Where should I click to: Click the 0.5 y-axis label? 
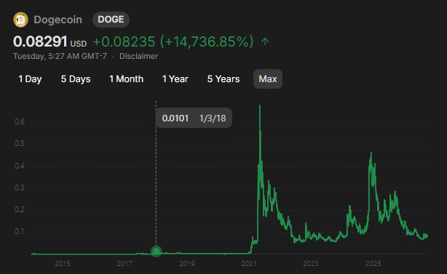click(20, 143)
